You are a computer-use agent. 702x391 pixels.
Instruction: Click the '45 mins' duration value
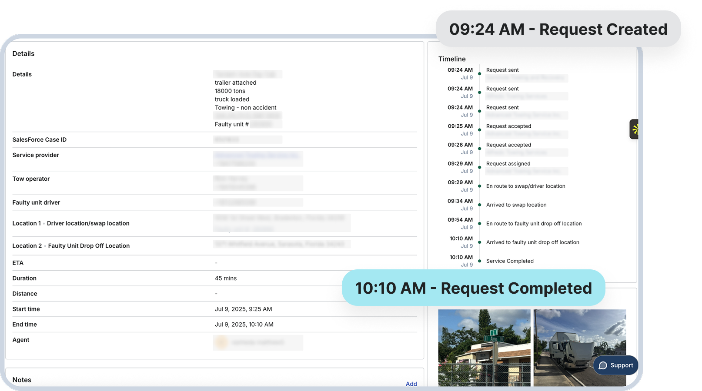click(x=226, y=278)
